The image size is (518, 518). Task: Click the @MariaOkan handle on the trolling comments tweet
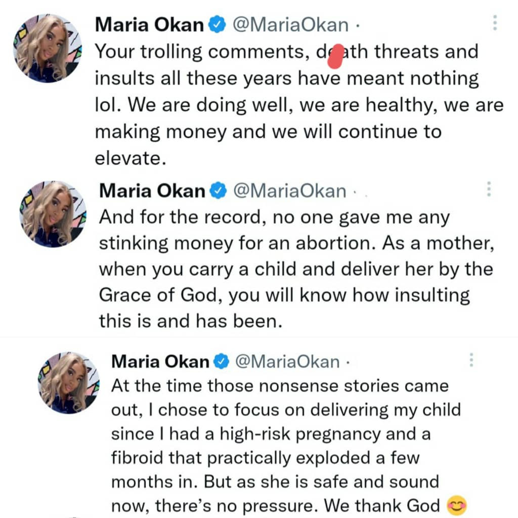coord(290,25)
